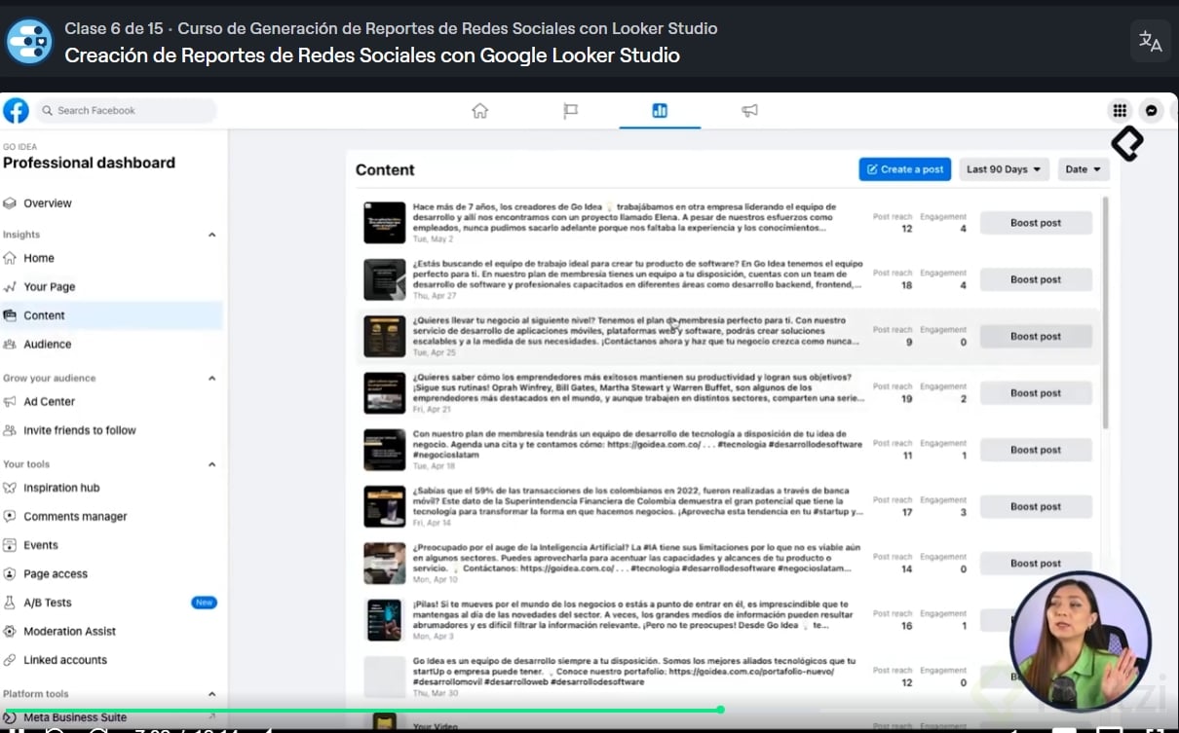1179x733 pixels.
Task: Open the Facebook apps grid menu
Action: coord(1120,111)
